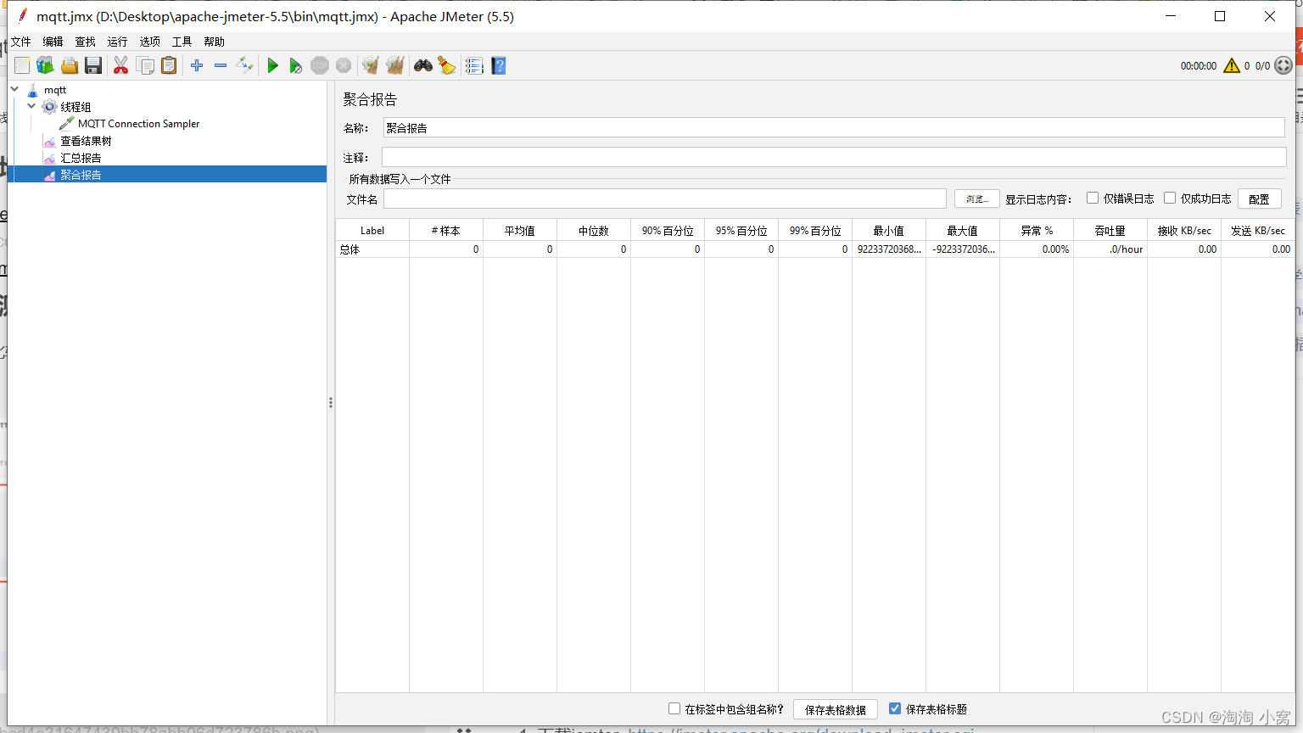Click the 保存表格数据 button
Screen dimensions: 1303x733
click(836, 709)
